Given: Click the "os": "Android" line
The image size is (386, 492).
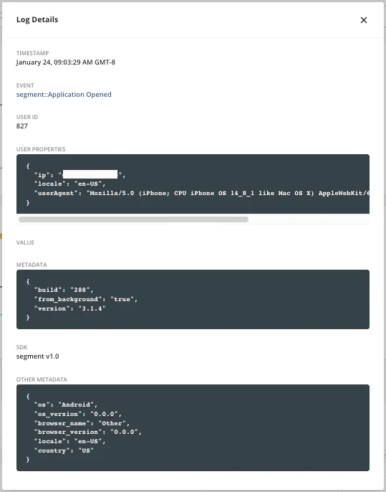Looking at the screenshot, I should 66,405.
